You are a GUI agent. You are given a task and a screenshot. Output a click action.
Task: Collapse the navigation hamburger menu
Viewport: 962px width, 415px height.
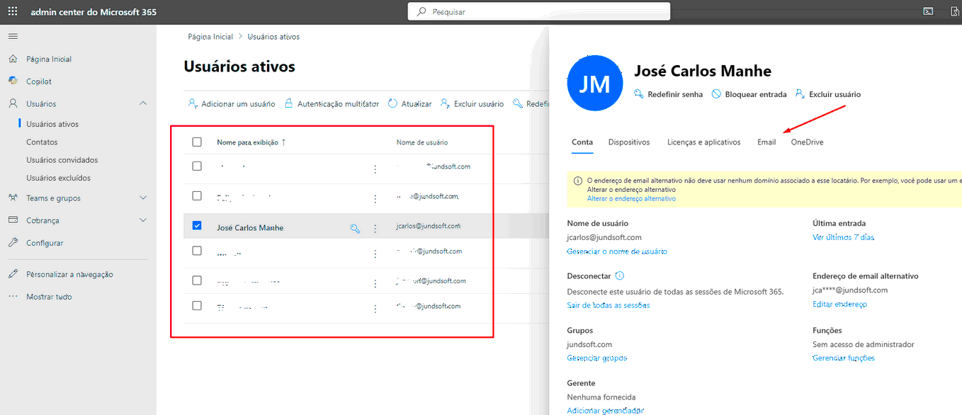[x=13, y=36]
